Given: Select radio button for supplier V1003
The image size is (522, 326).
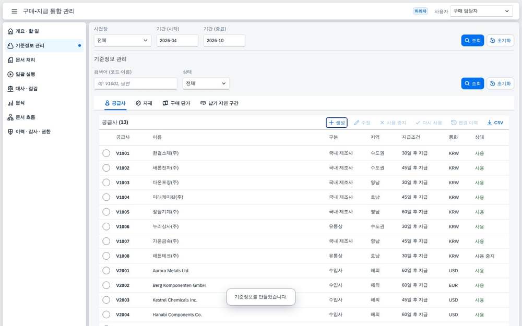Looking at the screenshot, I should click(x=106, y=183).
